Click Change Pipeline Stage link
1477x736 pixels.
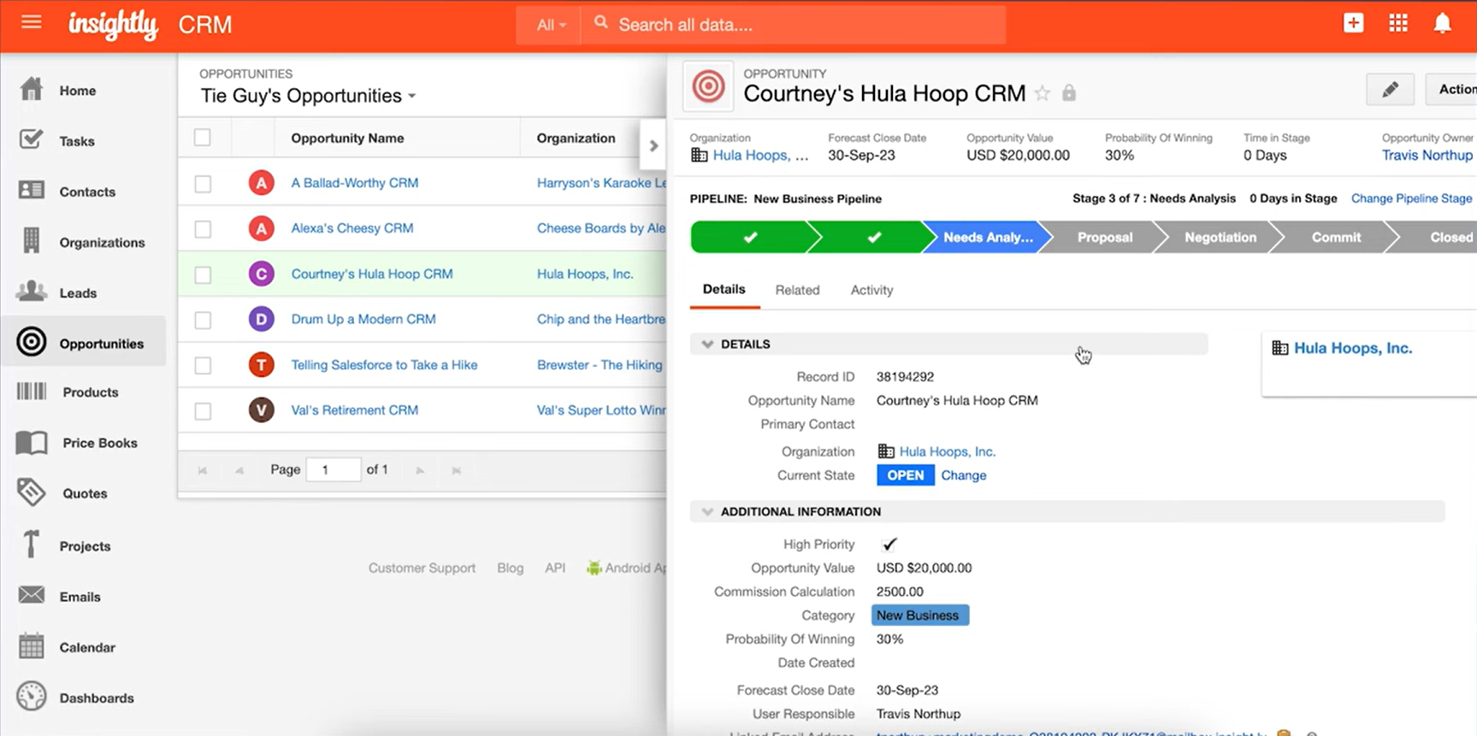point(1411,198)
